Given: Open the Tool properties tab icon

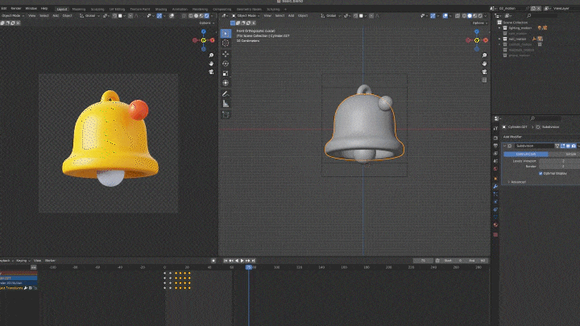Looking at the screenshot, I should (x=495, y=128).
